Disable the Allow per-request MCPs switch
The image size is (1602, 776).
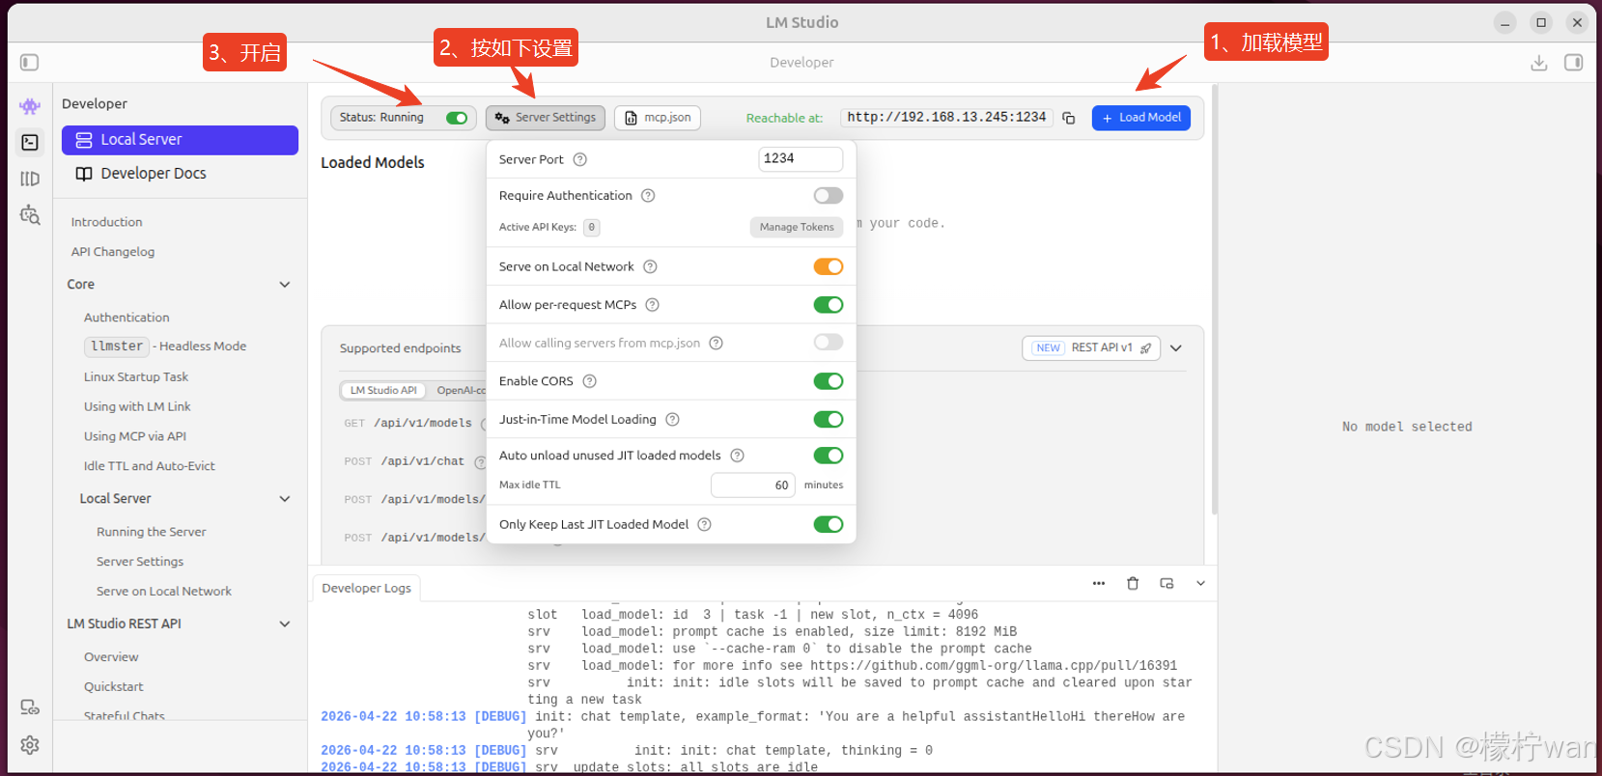point(829,305)
